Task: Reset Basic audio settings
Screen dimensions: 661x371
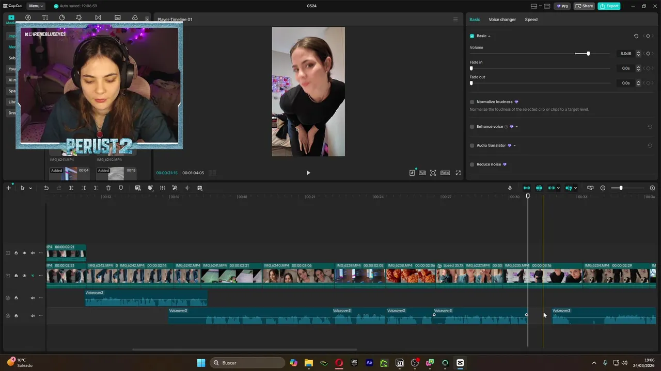Action: (636, 36)
